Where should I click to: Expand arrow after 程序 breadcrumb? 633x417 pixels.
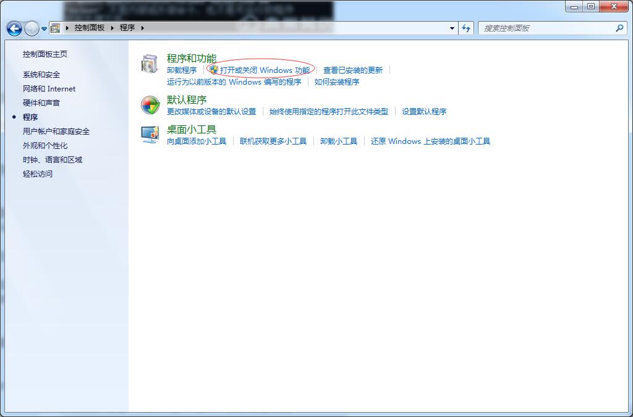[143, 28]
